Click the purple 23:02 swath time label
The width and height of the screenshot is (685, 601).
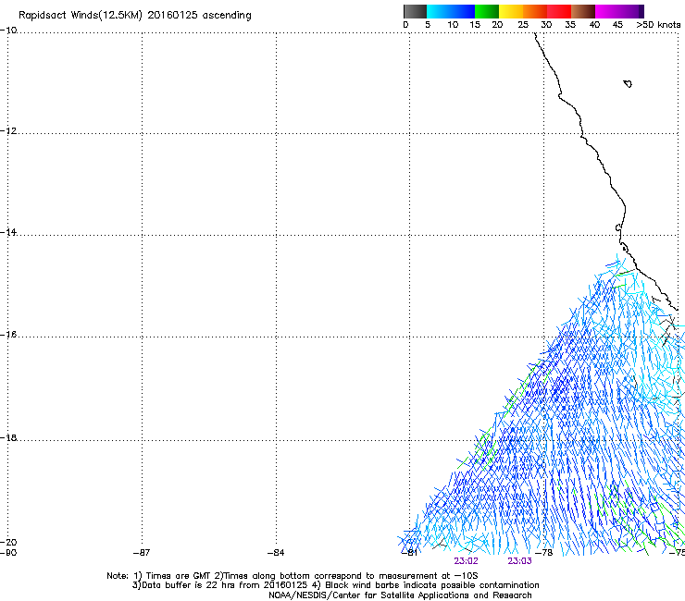pos(466,561)
